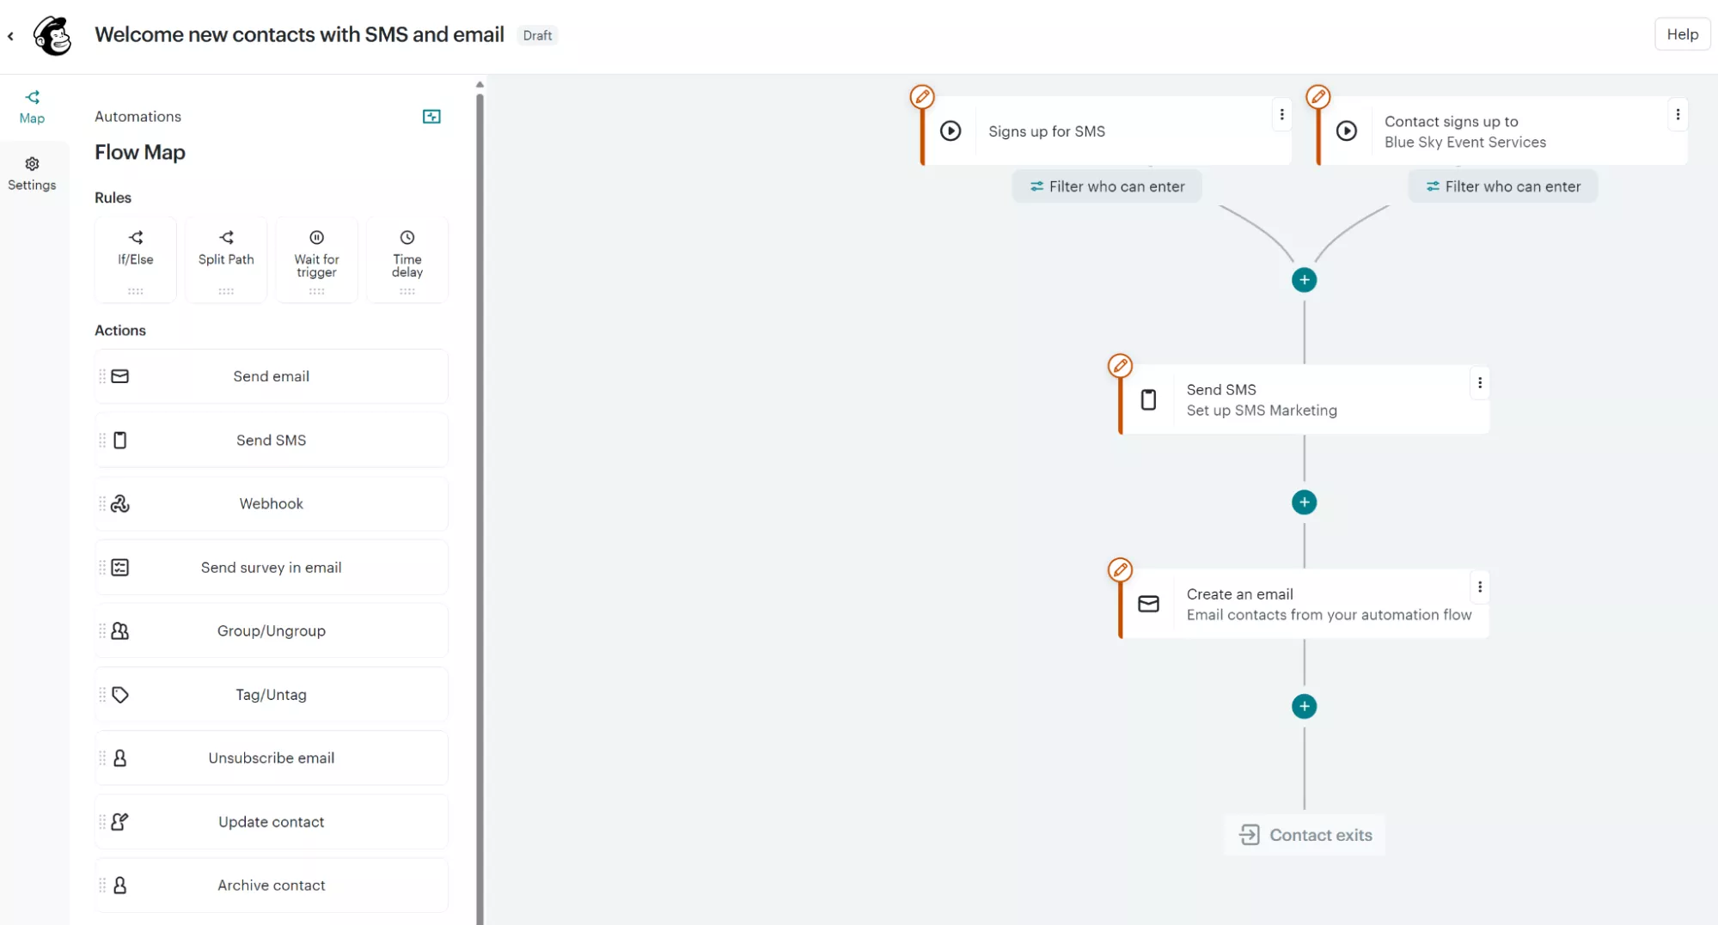Image resolution: width=1718 pixels, height=925 pixels.
Task: Open options menu for Send SMS step
Action: coord(1480,383)
